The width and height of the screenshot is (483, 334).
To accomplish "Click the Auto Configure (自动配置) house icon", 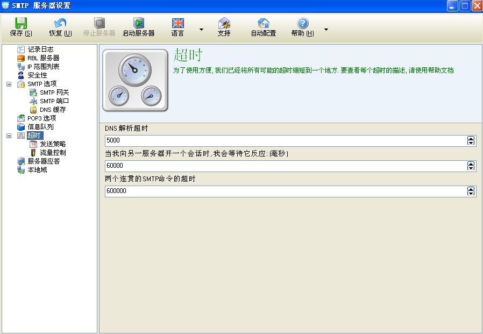I will (264, 23).
